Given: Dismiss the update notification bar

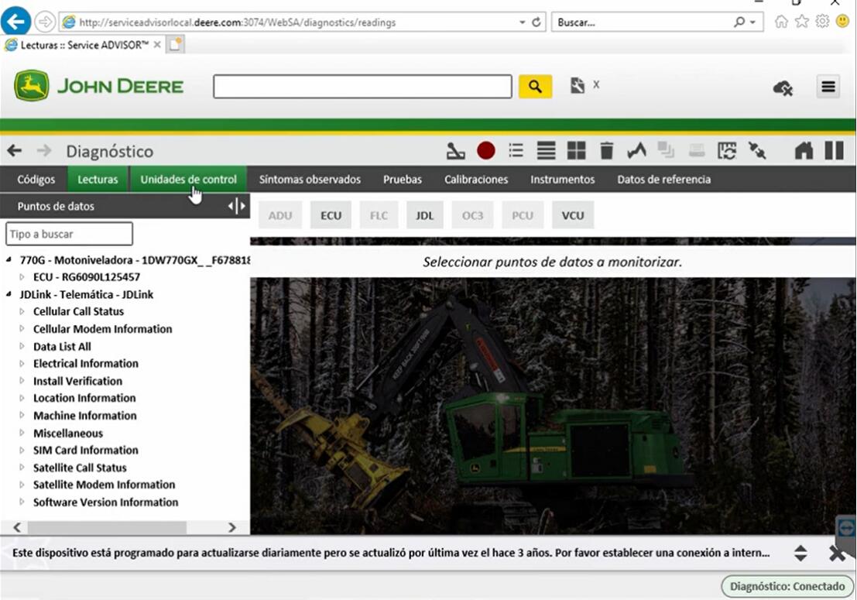Looking at the screenshot, I should click(837, 554).
